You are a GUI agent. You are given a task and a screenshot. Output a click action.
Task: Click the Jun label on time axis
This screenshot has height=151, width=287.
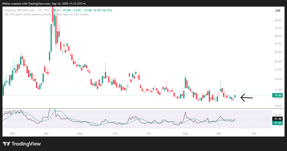(x=115, y=134)
